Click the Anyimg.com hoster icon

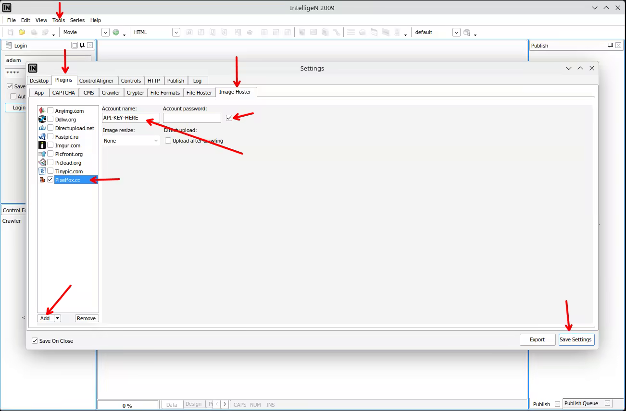42,111
